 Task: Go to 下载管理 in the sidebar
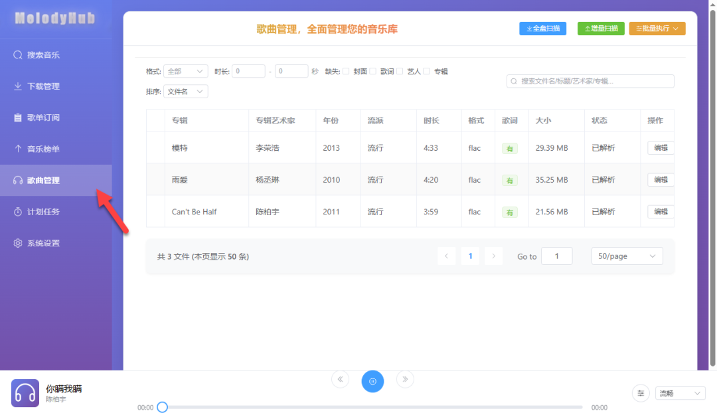tap(43, 86)
